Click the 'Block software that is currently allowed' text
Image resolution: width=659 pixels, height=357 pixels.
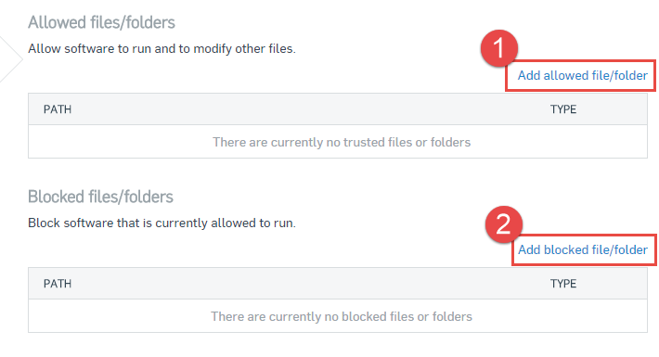[162, 223]
